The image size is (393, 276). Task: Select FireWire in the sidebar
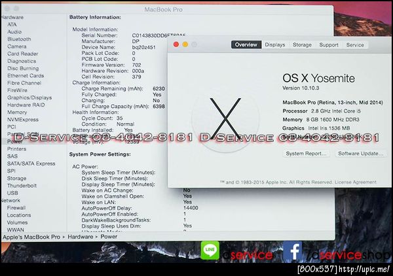point(17,90)
